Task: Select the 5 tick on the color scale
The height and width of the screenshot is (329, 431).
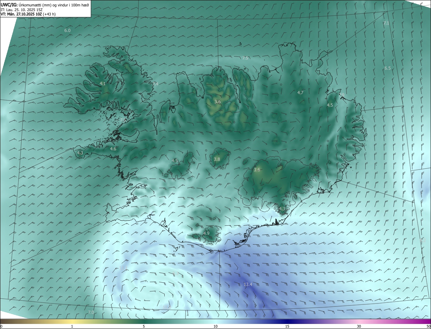Action: (x=144, y=326)
